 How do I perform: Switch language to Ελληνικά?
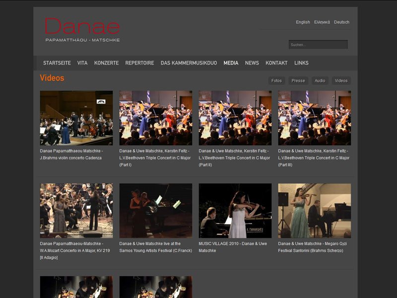322,22
